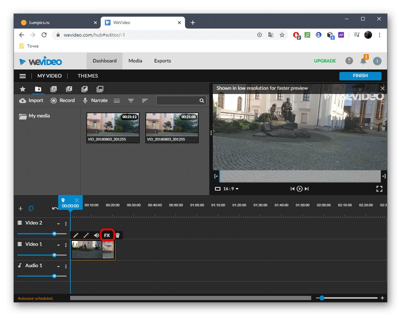Click the scissors split icon on playhead
The width and height of the screenshot is (401, 316).
tap(77, 200)
